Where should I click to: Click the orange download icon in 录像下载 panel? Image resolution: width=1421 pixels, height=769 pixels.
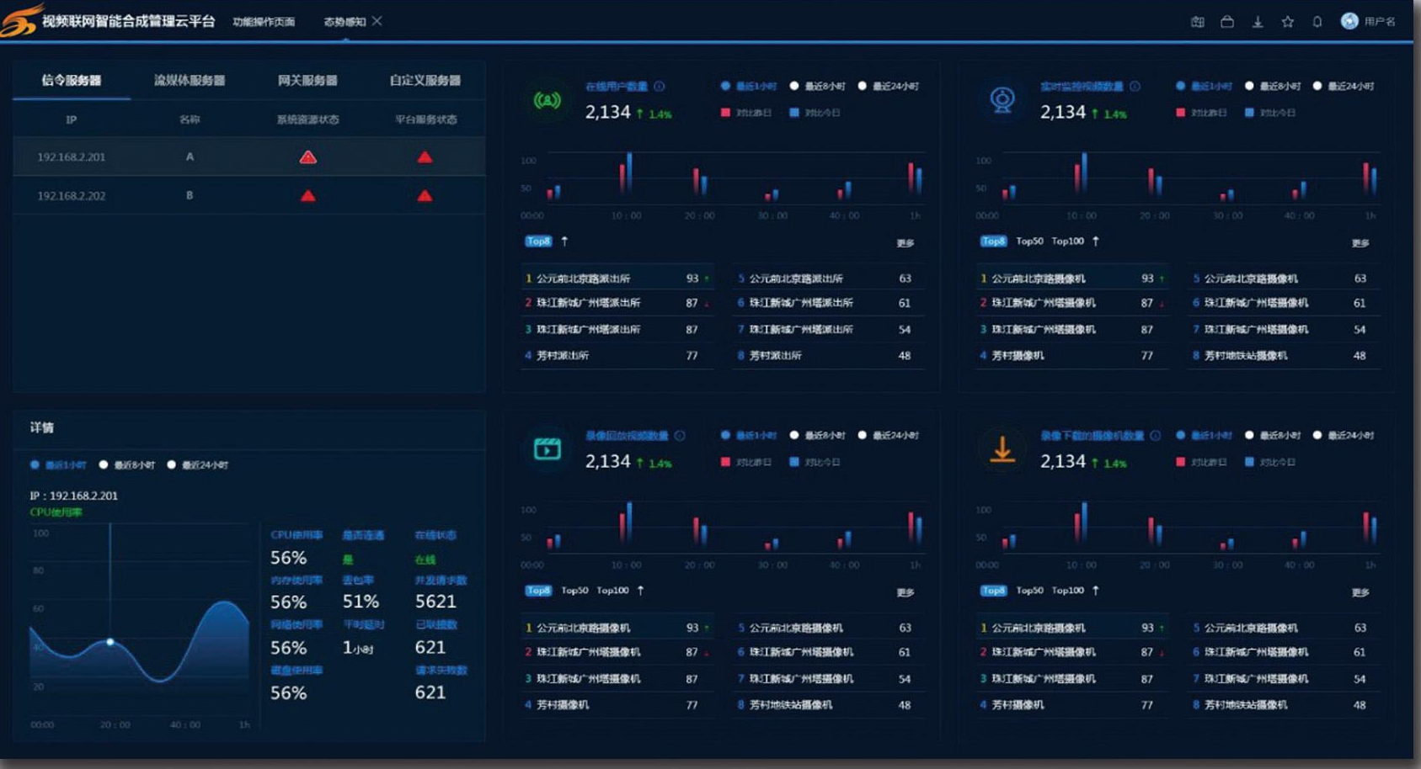pos(1002,449)
